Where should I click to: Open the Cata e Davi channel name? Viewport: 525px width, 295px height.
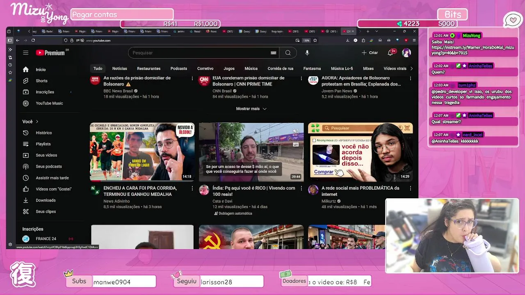(222, 201)
